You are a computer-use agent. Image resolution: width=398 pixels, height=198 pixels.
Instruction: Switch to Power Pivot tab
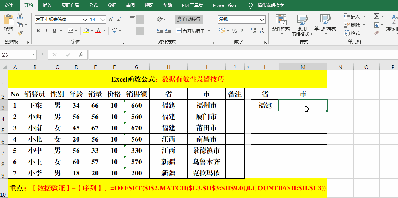pos(225,5)
